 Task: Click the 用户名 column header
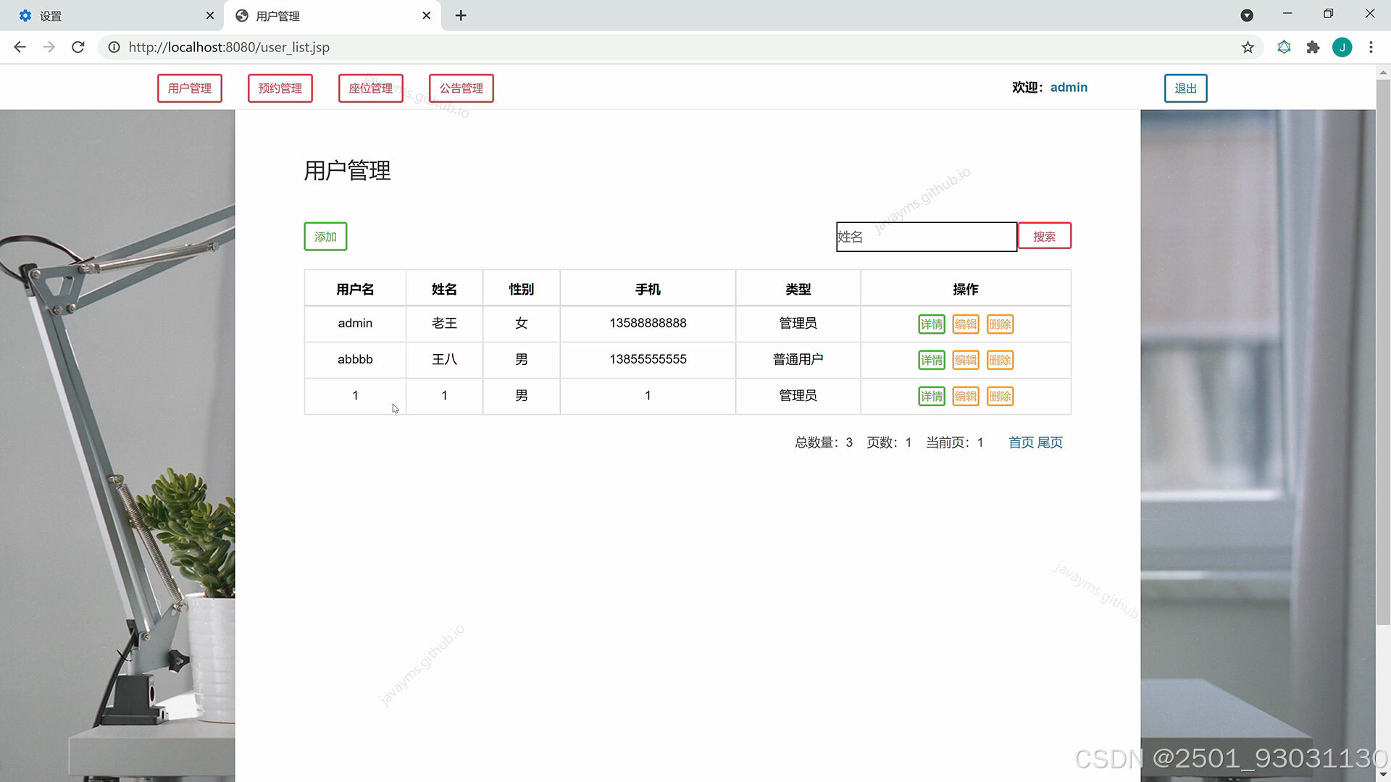click(x=355, y=289)
